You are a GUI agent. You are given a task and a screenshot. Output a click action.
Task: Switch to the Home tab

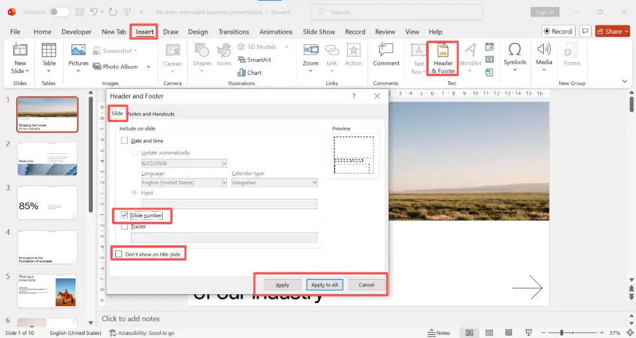click(42, 32)
